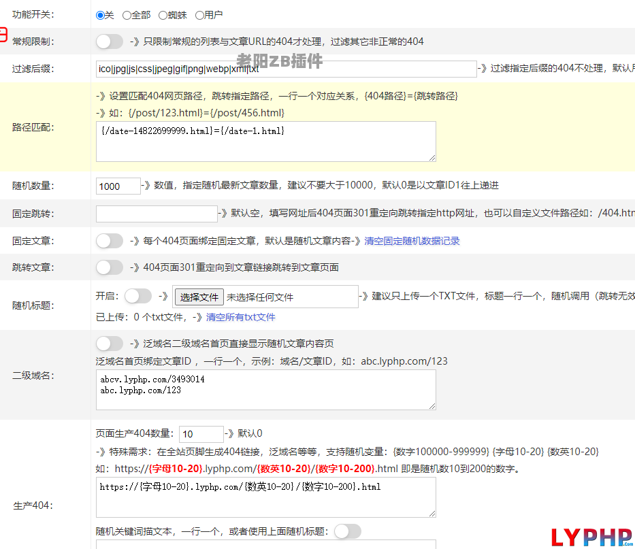
Task: Grab the 生产404 textarea resize handle
Action: tap(432, 514)
